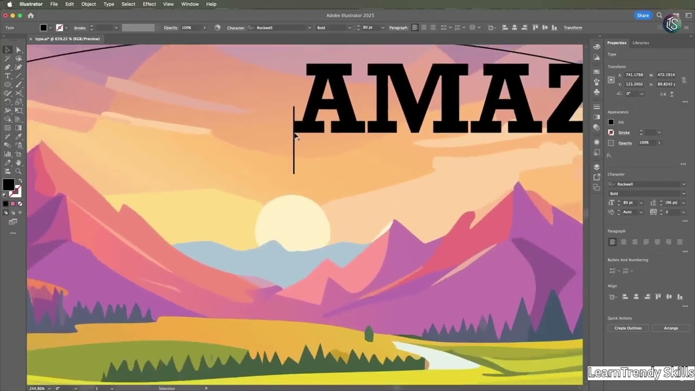Screen dimensions: 695x391
Task: Select the Ellipse shape tool
Action: (8, 85)
